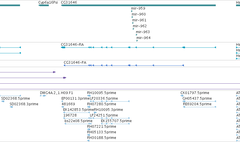
Task: Click the RH10095.3prime feature glyph
Action: coord(95,113)
